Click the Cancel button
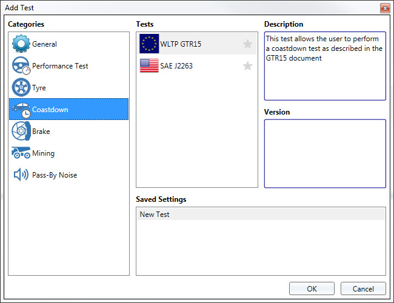 tap(363, 288)
